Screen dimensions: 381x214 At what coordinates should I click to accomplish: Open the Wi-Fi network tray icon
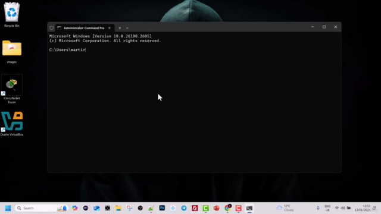[x=337, y=208]
